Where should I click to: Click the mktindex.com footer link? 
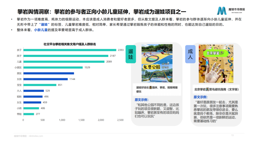pos(36,136)
